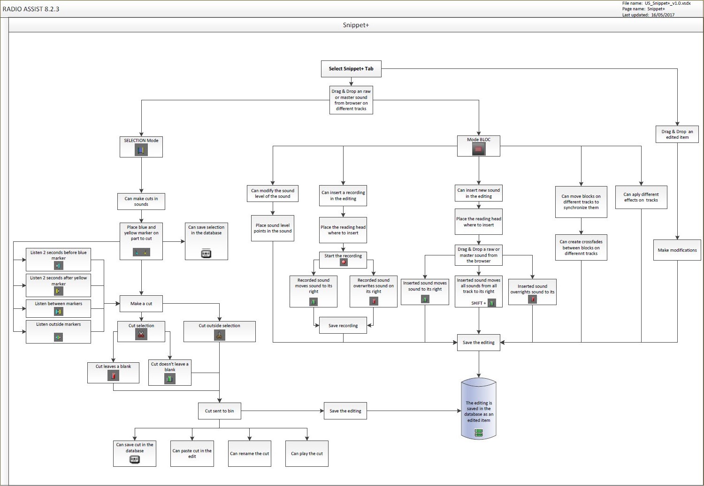Click the Snippet+ page title header
This screenshot has height=486, width=704.
click(x=356, y=25)
